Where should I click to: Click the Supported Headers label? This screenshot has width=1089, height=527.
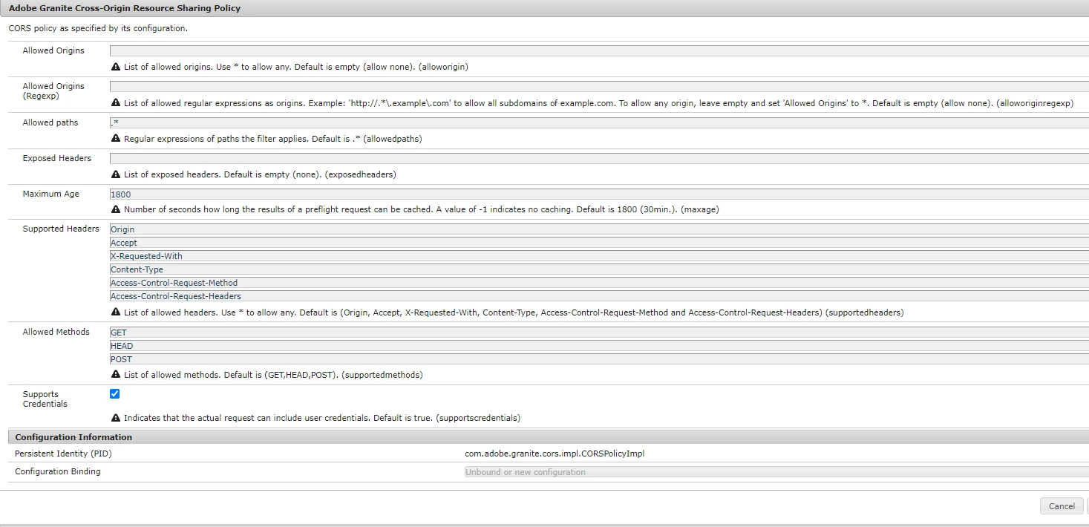[x=61, y=229]
